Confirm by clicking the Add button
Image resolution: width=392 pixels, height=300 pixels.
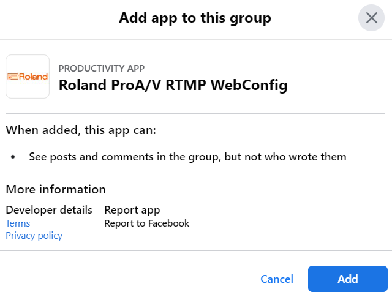(x=348, y=279)
